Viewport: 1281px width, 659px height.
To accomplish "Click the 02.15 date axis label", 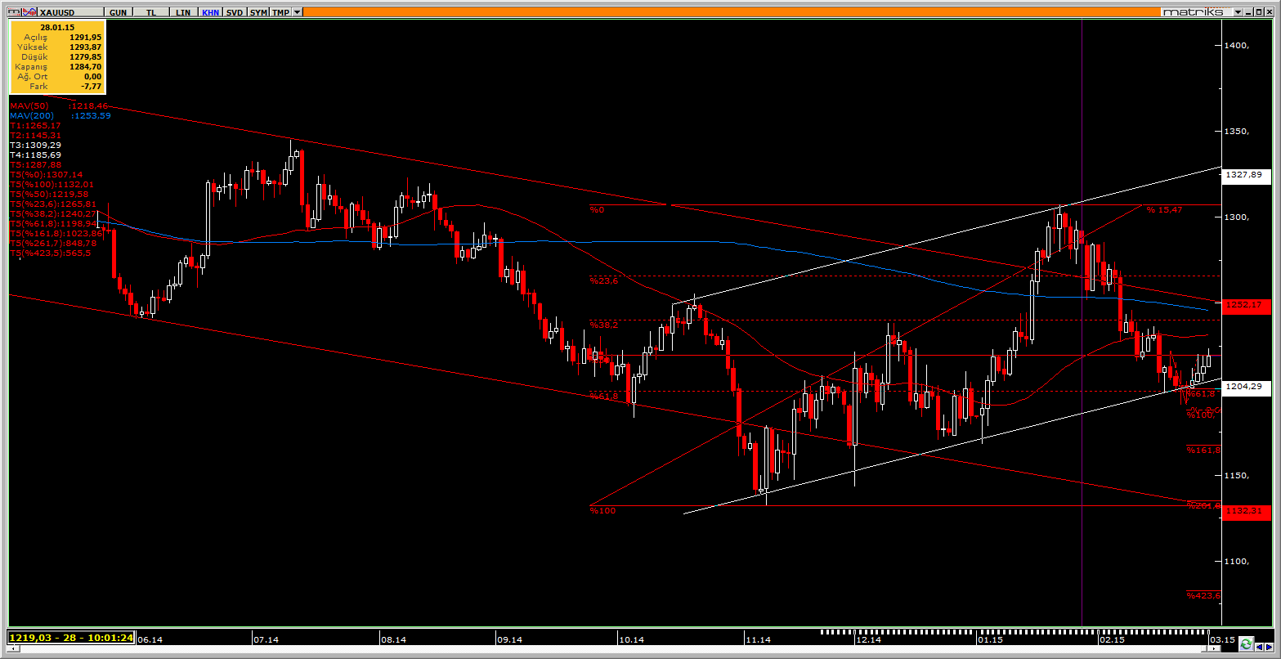I will pyautogui.click(x=1113, y=639).
